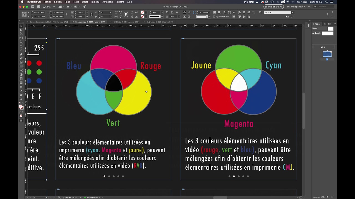
Task: Click Apply None swatch in toolbox
Action: click(x=21, y=116)
